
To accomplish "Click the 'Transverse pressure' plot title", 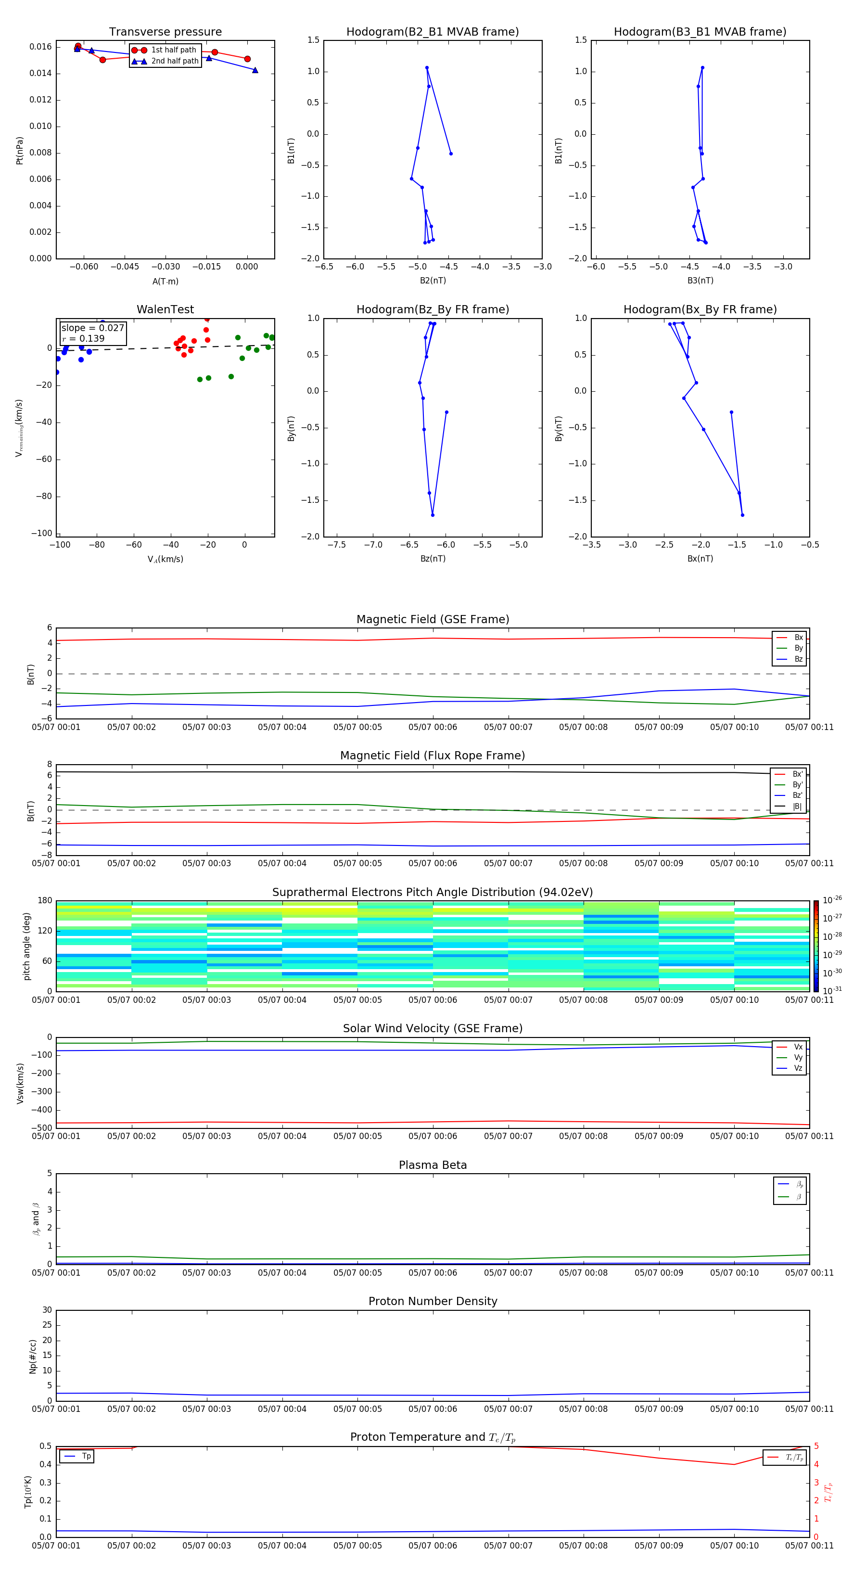I will click(165, 32).
